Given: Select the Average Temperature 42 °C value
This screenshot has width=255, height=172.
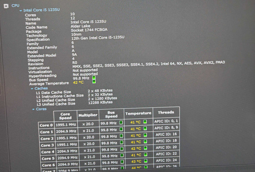Looking at the screenshot, I should click(78, 82).
